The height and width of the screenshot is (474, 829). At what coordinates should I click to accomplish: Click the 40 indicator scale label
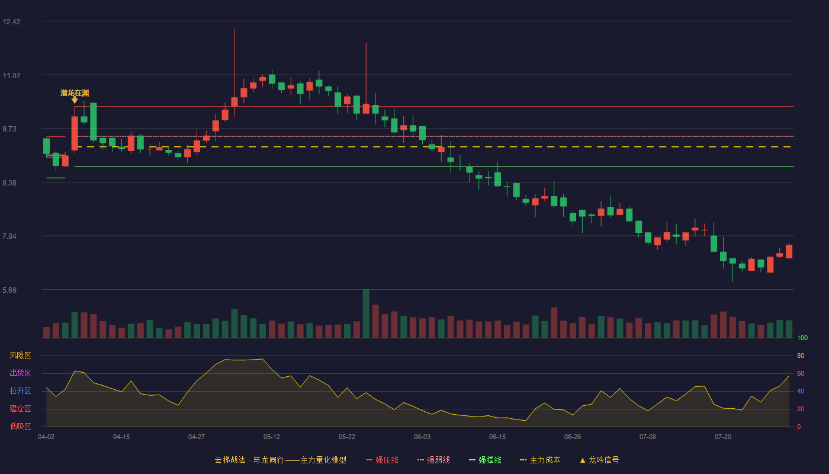pos(801,392)
